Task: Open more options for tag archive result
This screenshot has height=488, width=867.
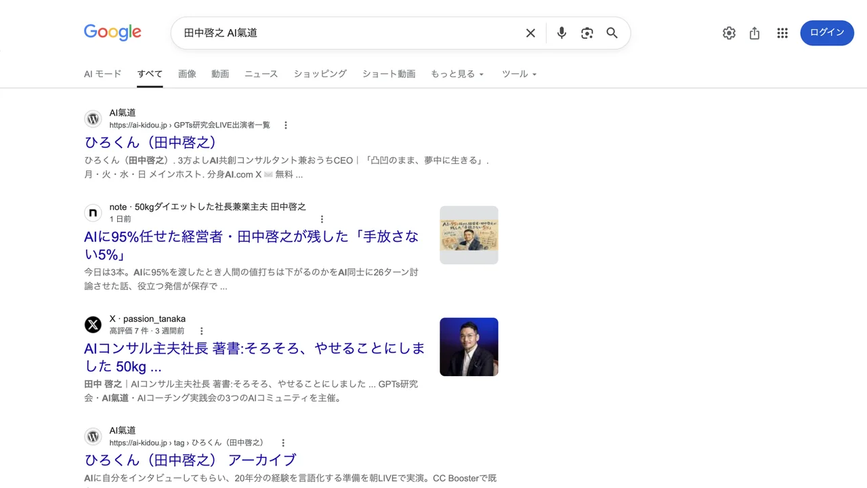Action: 283,443
